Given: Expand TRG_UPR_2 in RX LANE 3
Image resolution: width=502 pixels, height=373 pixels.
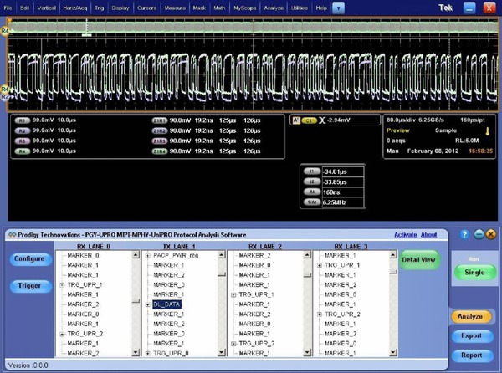Looking at the screenshot, I should point(320,314).
